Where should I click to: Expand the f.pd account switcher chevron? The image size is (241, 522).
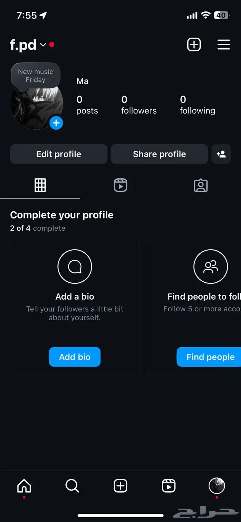coord(43,45)
